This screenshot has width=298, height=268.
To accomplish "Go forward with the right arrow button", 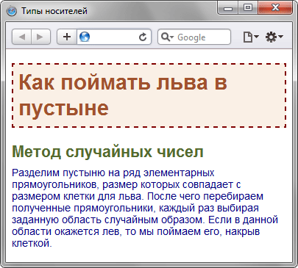I will point(40,37).
